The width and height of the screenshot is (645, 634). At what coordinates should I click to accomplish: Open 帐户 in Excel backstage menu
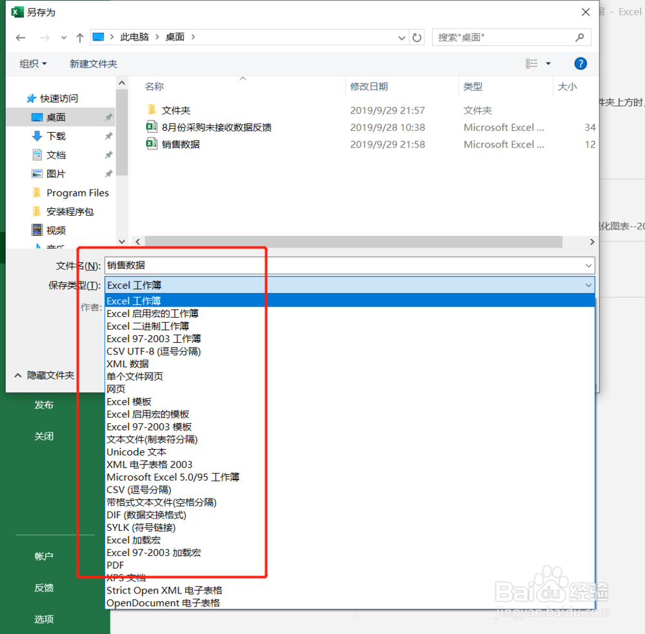[x=44, y=556]
